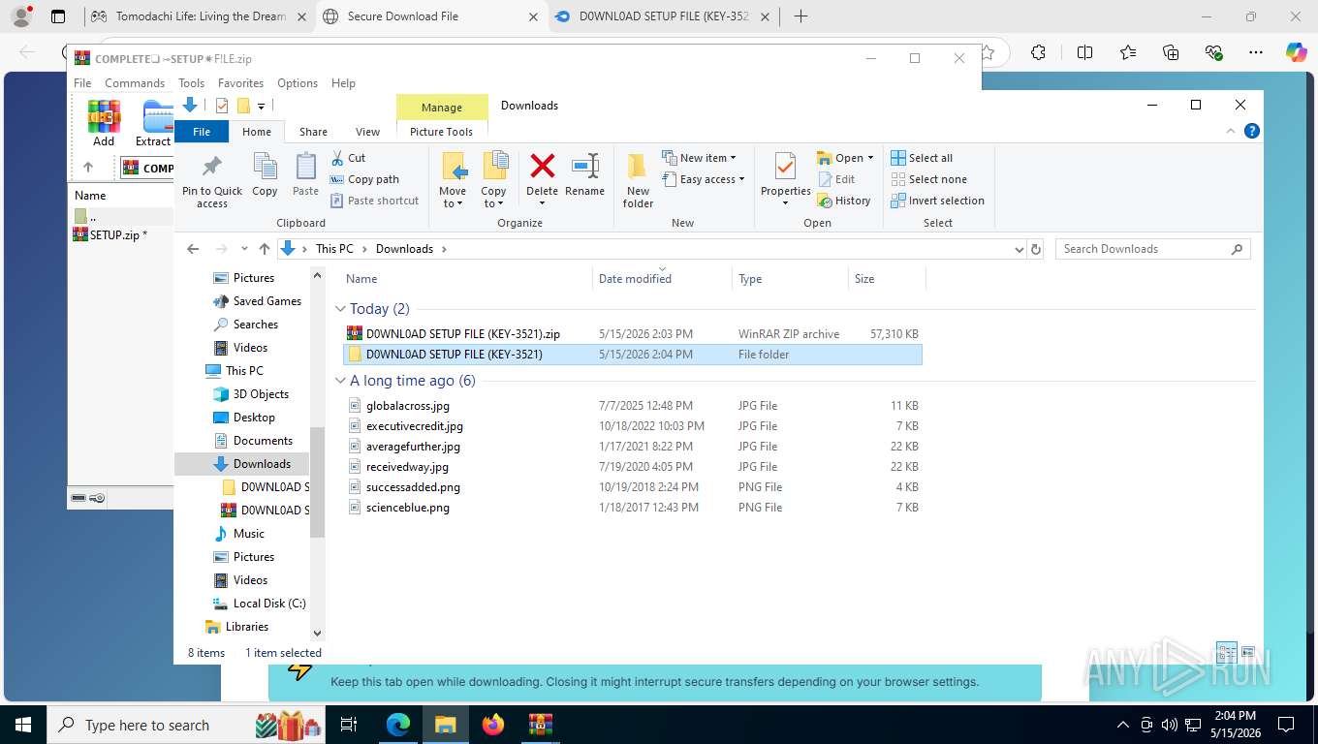This screenshot has width=1318, height=744.
Task: Create a New folder
Action: pos(638,180)
